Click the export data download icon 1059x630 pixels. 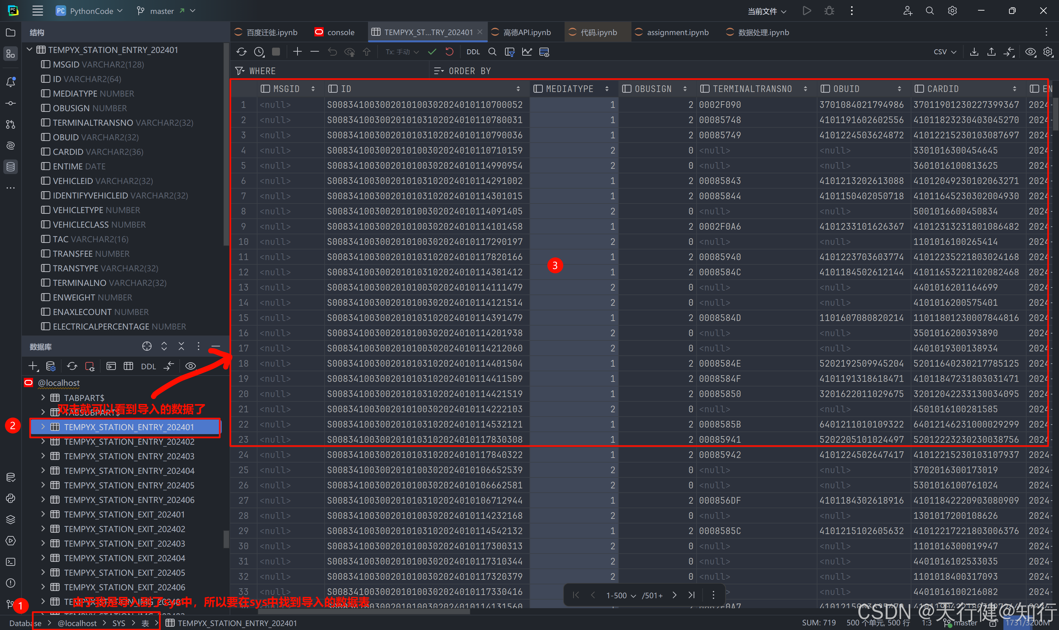tap(974, 52)
